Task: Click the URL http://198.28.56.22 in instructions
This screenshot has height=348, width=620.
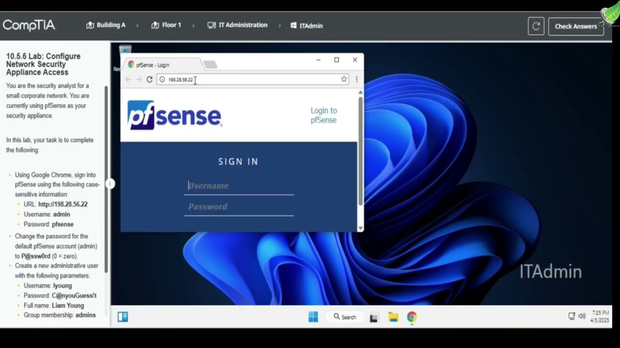Action: pyautogui.click(x=63, y=204)
